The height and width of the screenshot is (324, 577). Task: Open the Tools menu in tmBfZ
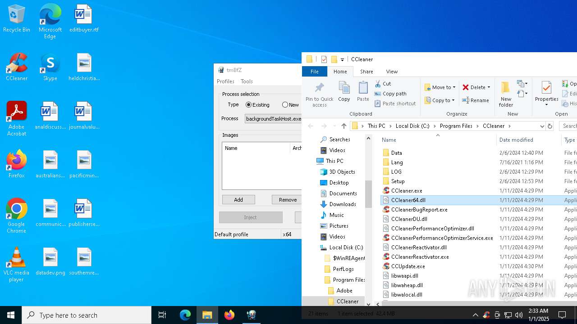[x=247, y=81]
